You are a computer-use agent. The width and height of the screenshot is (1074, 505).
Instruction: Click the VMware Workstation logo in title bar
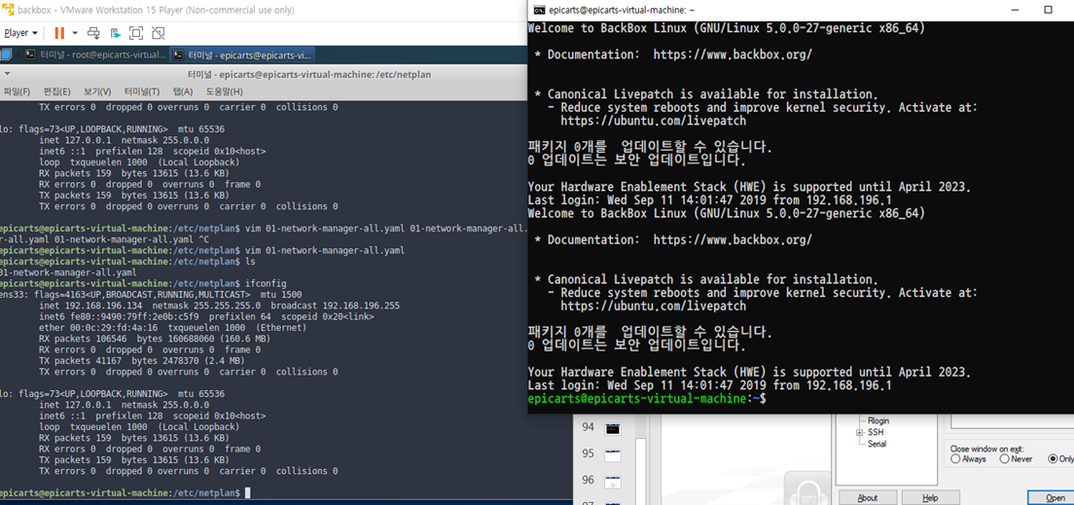pos(8,10)
